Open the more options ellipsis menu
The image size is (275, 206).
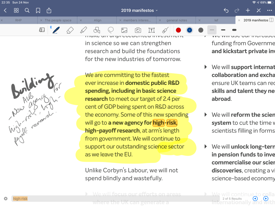[x=269, y=10]
